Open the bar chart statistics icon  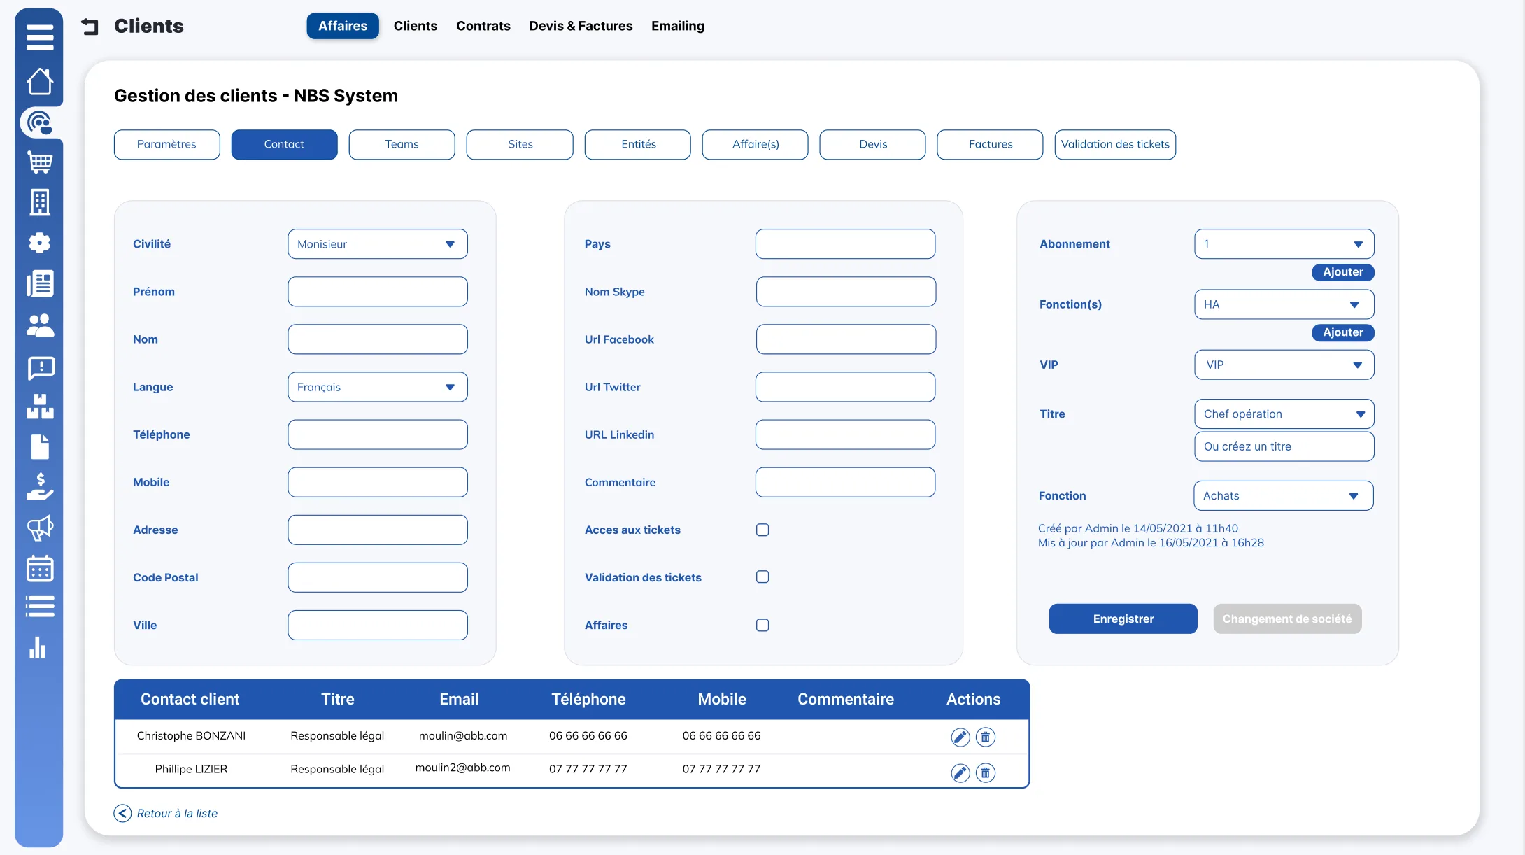(38, 647)
